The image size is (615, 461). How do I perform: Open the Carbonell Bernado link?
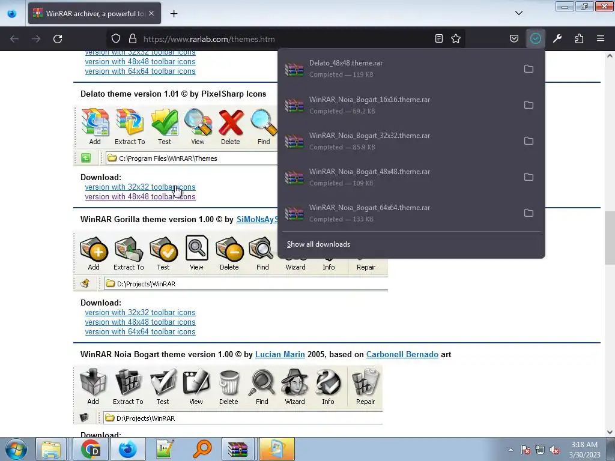pyautogui.click(x=402, y=354)
